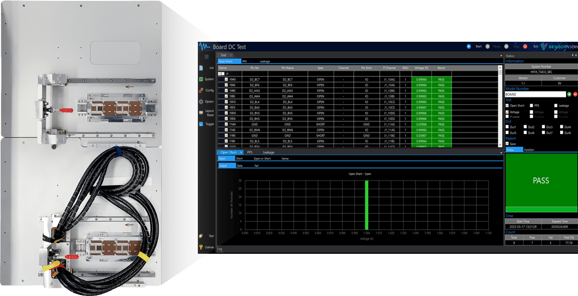Toggle the 10AG row checkbox
This screenshot has height=296, width=578.
pyautogui.click(x=227, y=80)
